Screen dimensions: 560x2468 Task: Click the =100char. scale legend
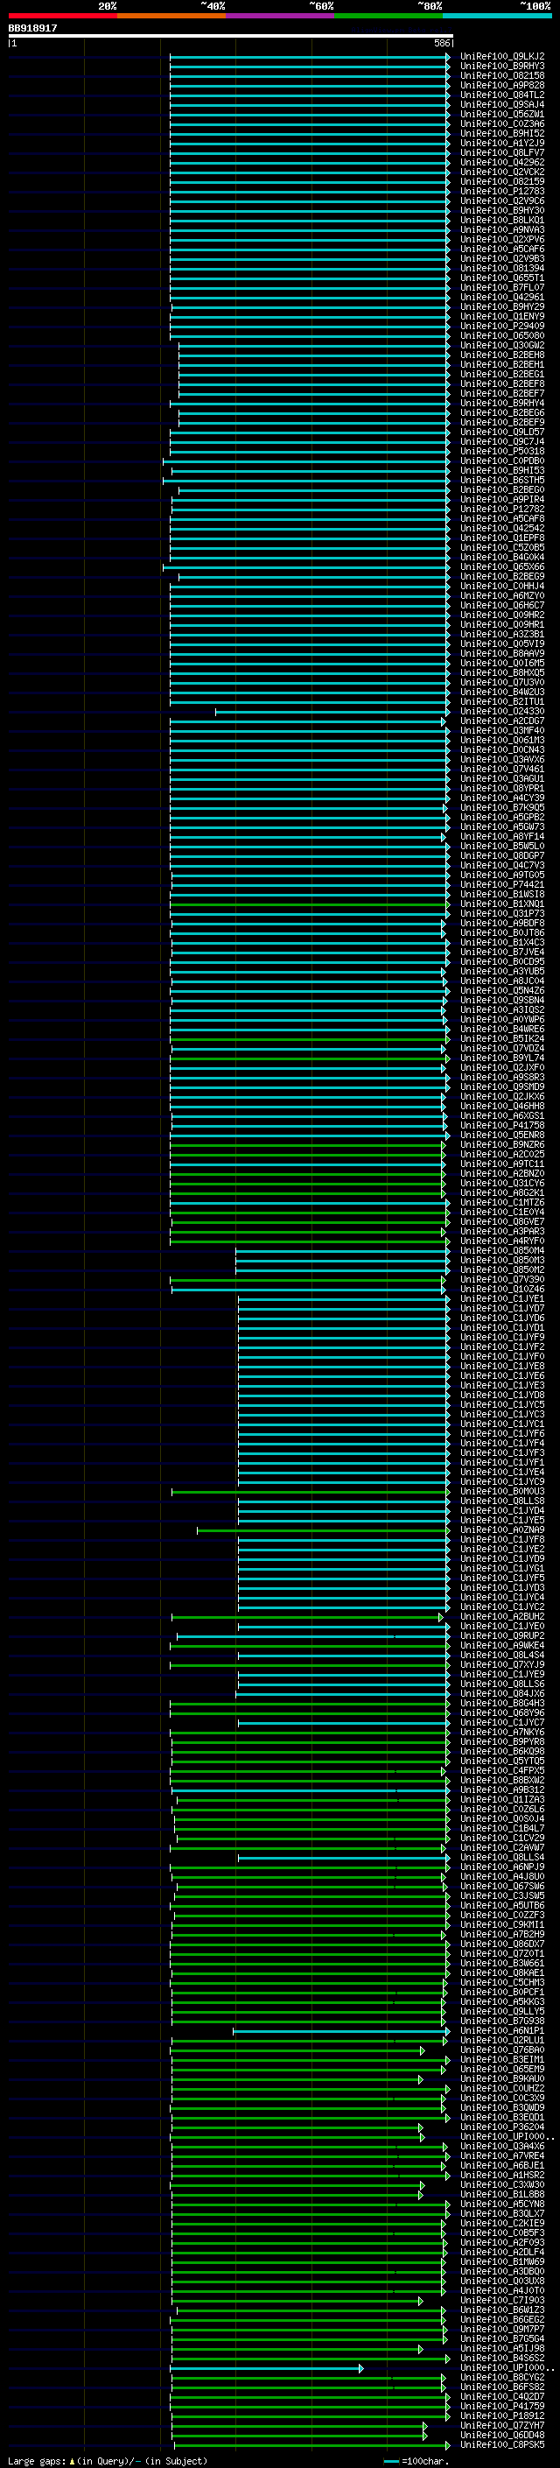416,2460
